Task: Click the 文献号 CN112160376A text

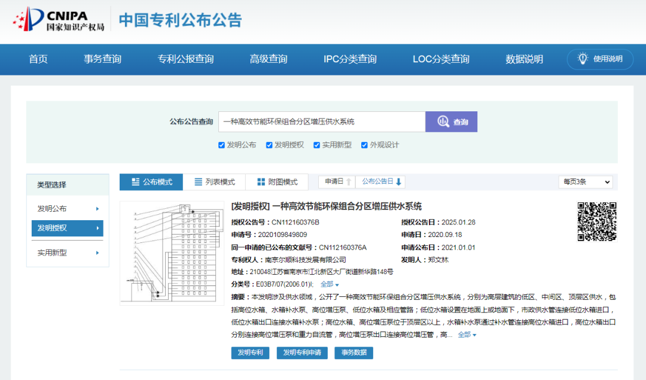Action: point(343,247)
